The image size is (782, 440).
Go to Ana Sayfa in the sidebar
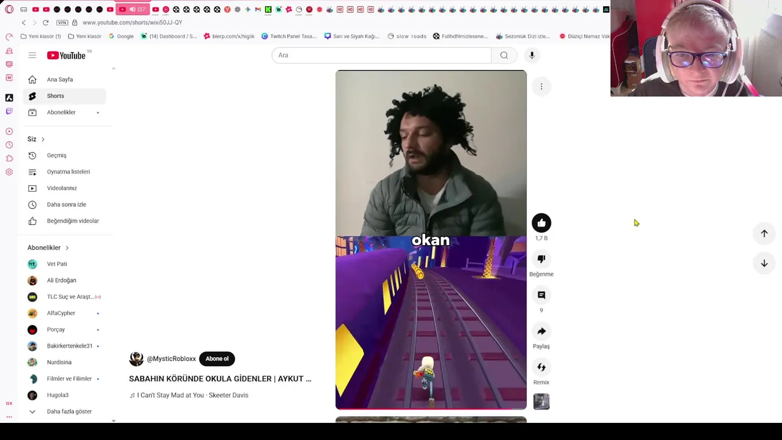coord(64,79)
